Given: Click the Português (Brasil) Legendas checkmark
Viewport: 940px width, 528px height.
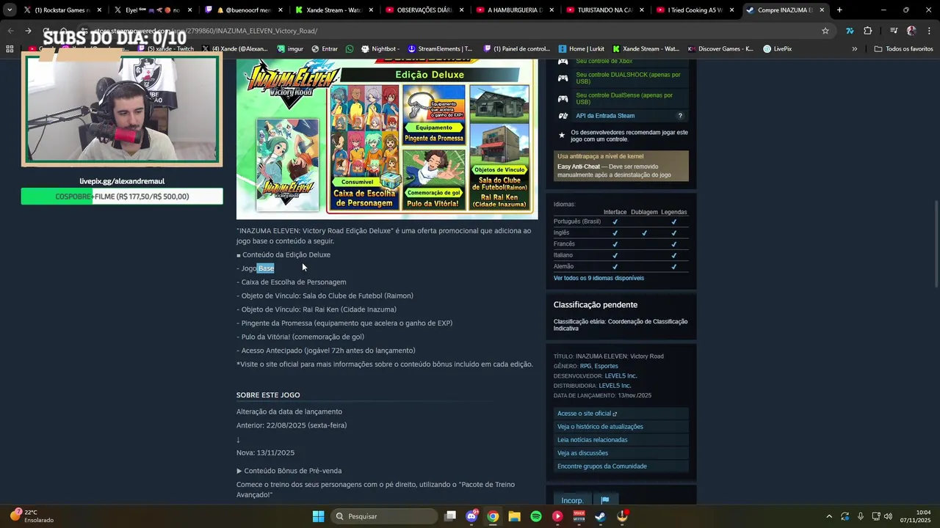Looking at the screenshot, I should pyautogui.click(x=673, y=221).
